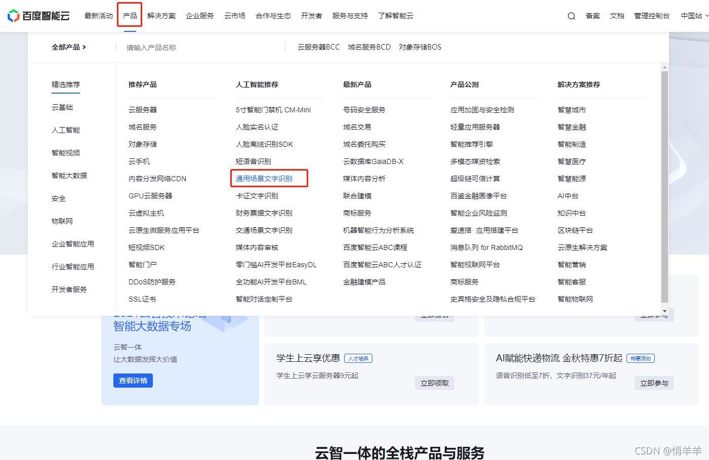Open 零门槛AI开发平台EasyDL link

(276, 265)
